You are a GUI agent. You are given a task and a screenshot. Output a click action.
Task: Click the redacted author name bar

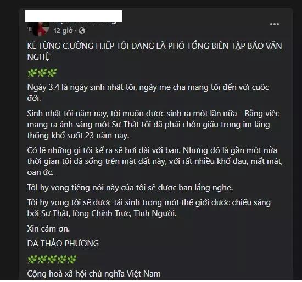74,16
